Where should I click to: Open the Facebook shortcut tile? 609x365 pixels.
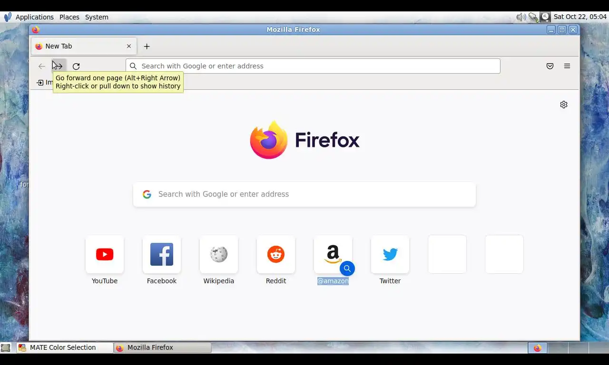point(162,254)
